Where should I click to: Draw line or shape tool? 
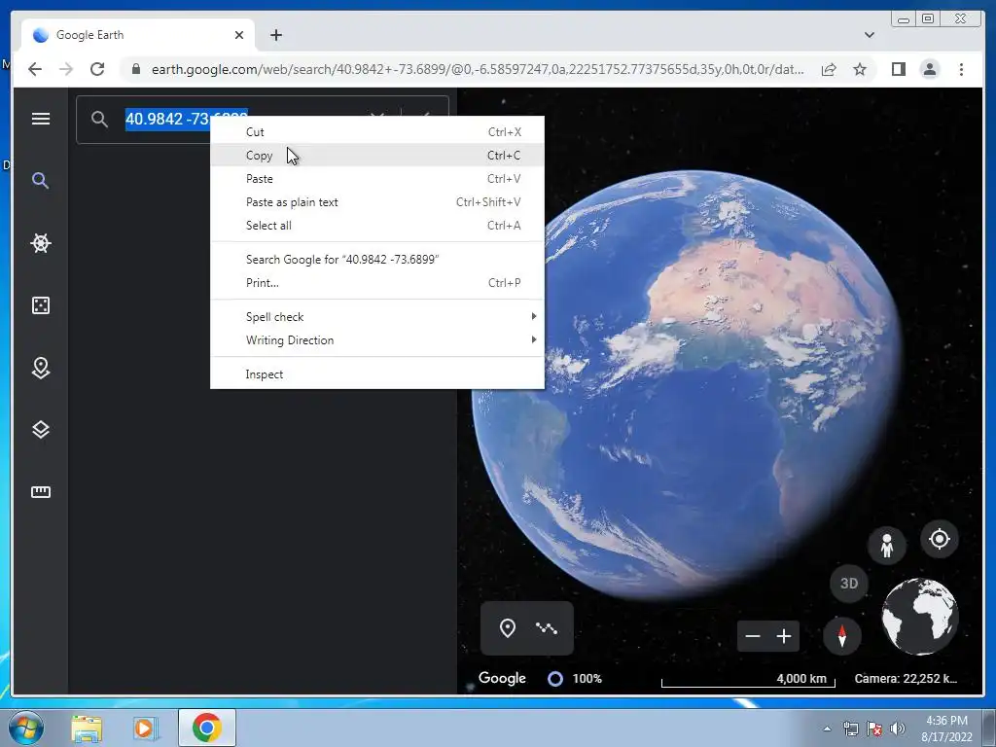click(x=547, y=628)
